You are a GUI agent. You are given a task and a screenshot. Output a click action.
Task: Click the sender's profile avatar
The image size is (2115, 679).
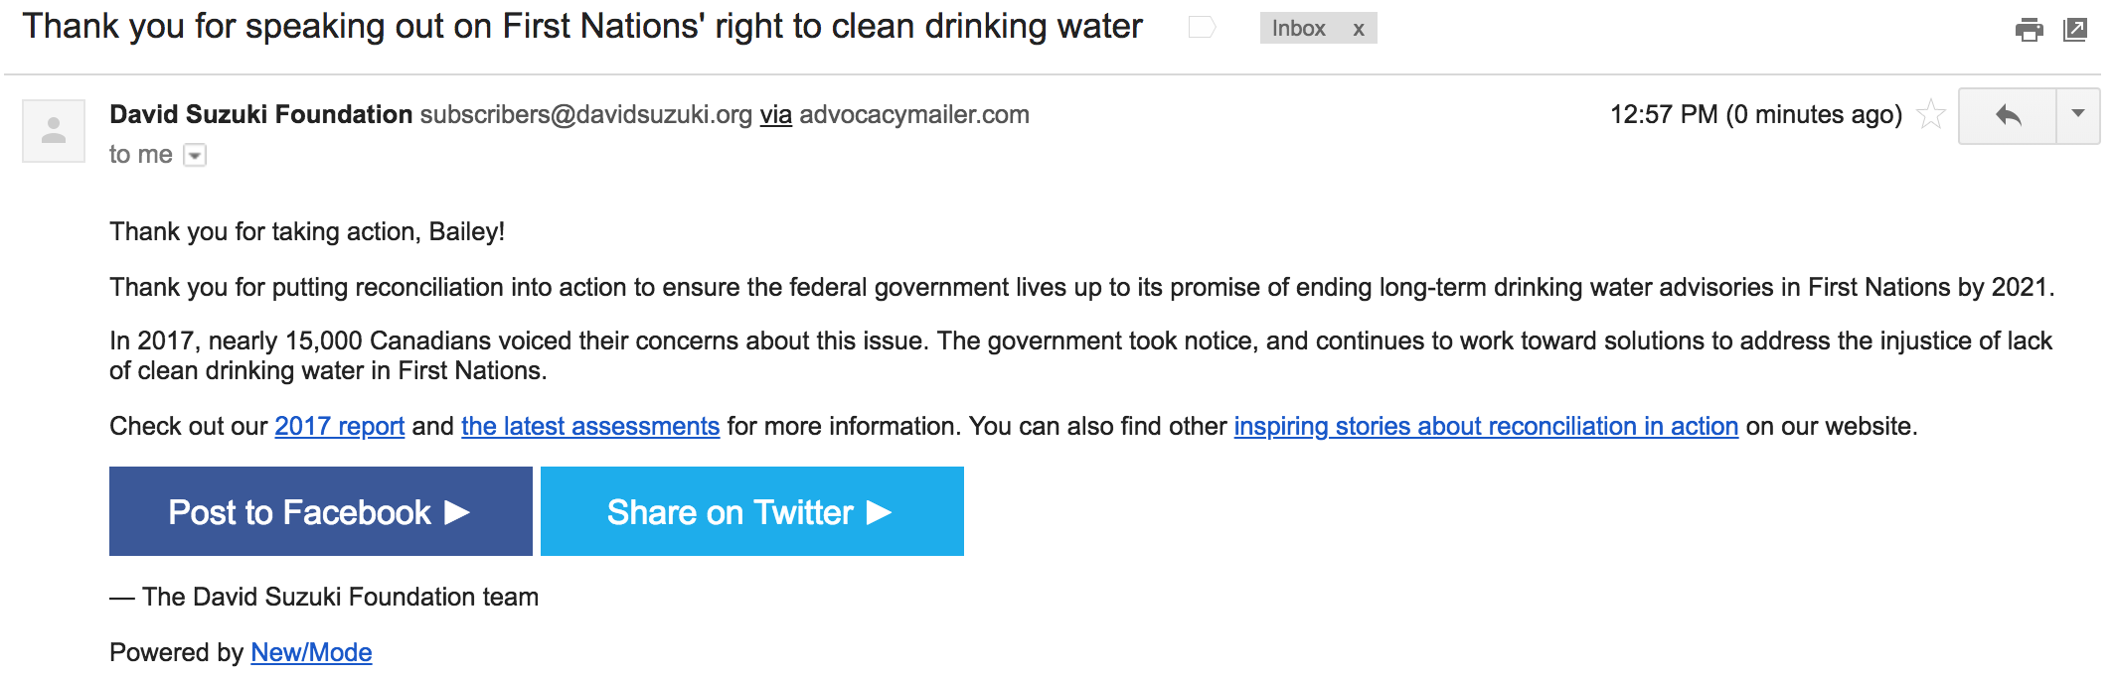54,130
